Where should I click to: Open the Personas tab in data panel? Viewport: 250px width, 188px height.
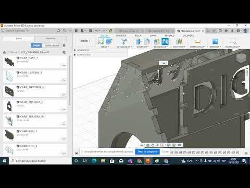(51, 39)
